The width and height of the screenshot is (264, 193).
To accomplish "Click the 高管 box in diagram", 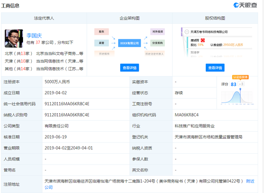I will click(101, 43).
